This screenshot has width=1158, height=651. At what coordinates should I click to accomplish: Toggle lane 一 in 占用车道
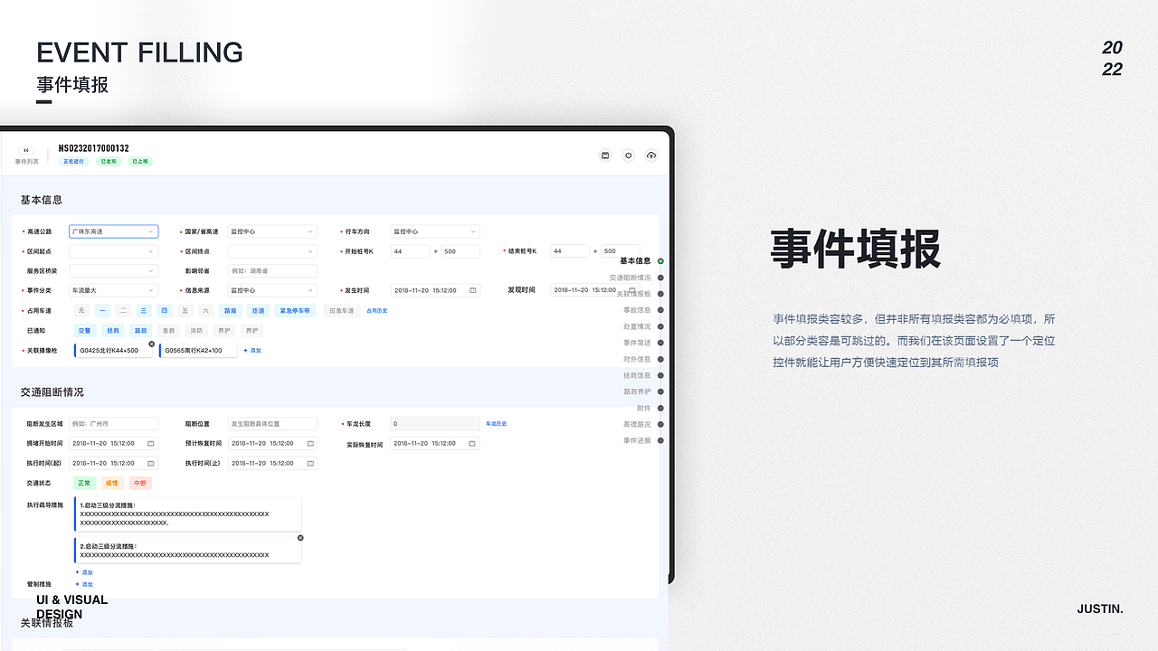[102, 310]
